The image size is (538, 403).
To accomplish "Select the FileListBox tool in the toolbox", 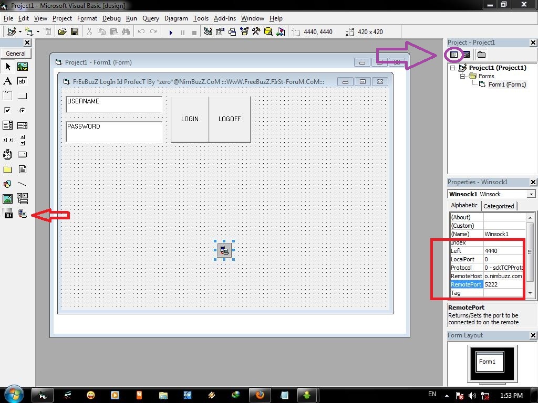I will (x=22, y=169).
